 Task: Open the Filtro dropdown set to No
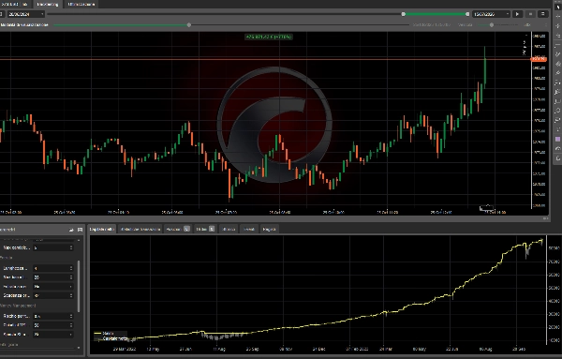(53, 286)
